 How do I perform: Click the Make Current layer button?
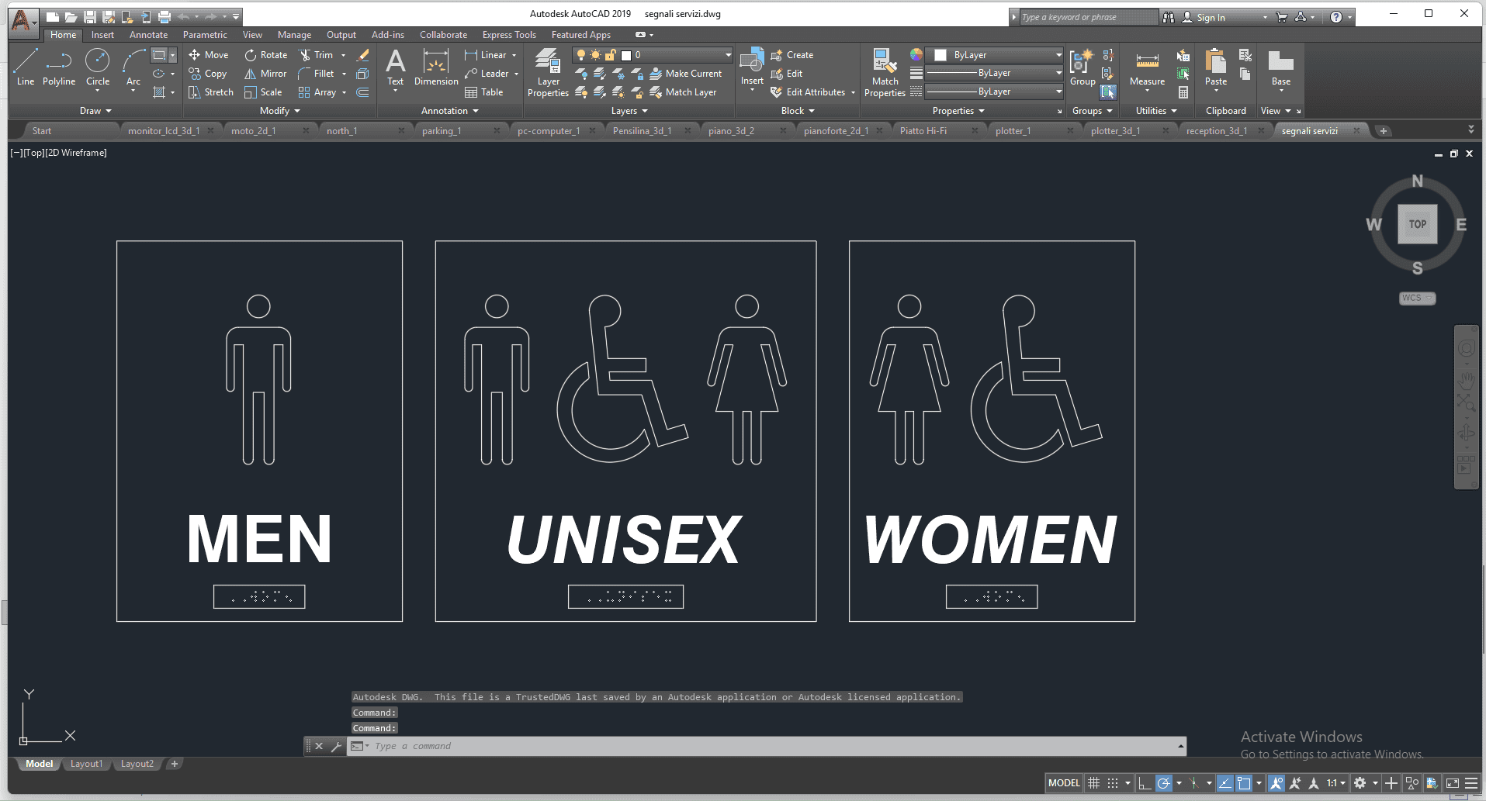(x=685, y=74)
